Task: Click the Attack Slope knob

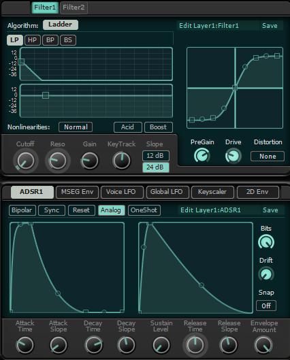Action: (59, 345)
